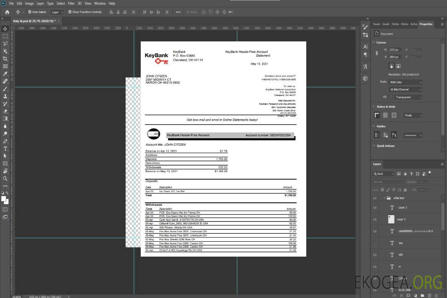Image resolution: width=447 pixels, height=298 pixels.
Task: Open the Character panel icon
Action: pos(365,46)
